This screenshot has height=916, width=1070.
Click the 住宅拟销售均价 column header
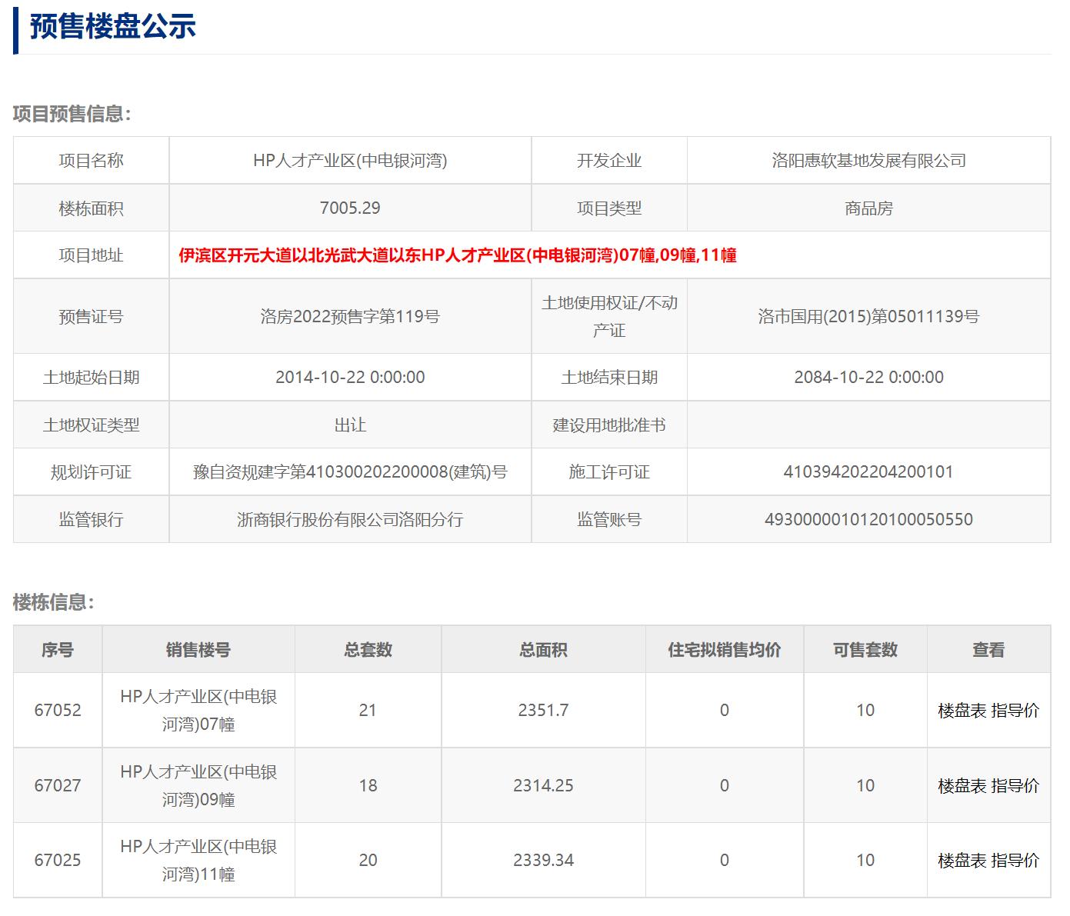coord(723,649)
